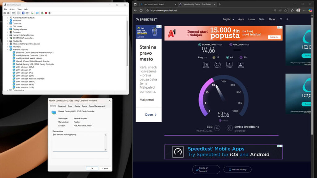Click the Speedtest help question-mark icon

[x=281, y=19]
